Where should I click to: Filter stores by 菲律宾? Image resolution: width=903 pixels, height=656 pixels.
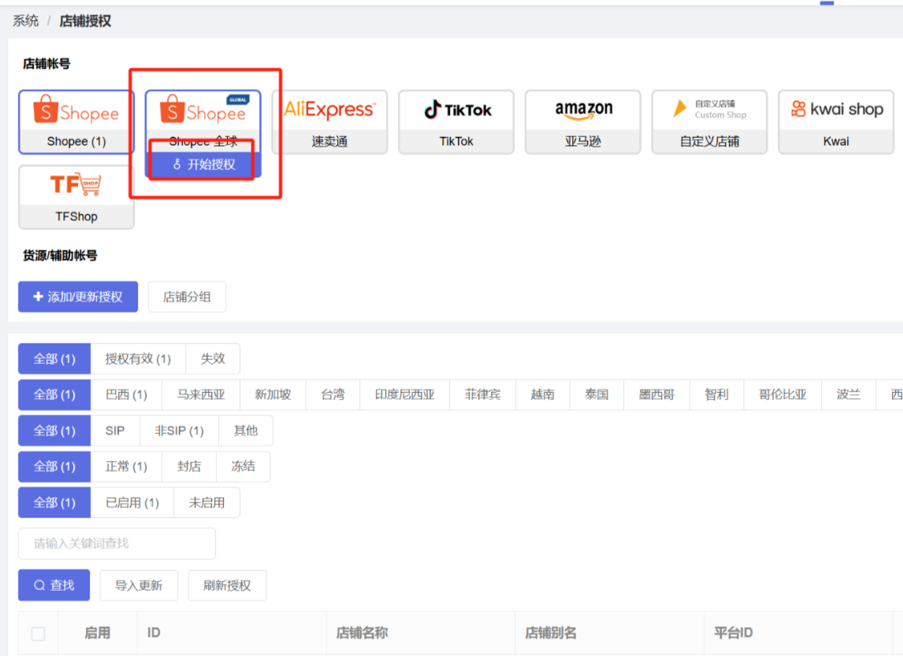pyautogui.click(x=482, y=395)
